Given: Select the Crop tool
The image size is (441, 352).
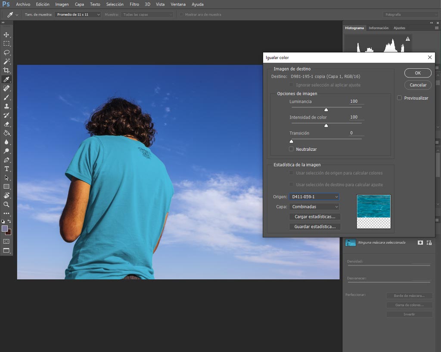Looking at the screenshot, I should point(6,70).
